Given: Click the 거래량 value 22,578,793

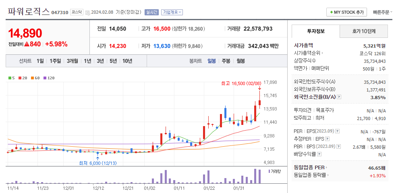Looking at the screenshot, I should 258,29.
